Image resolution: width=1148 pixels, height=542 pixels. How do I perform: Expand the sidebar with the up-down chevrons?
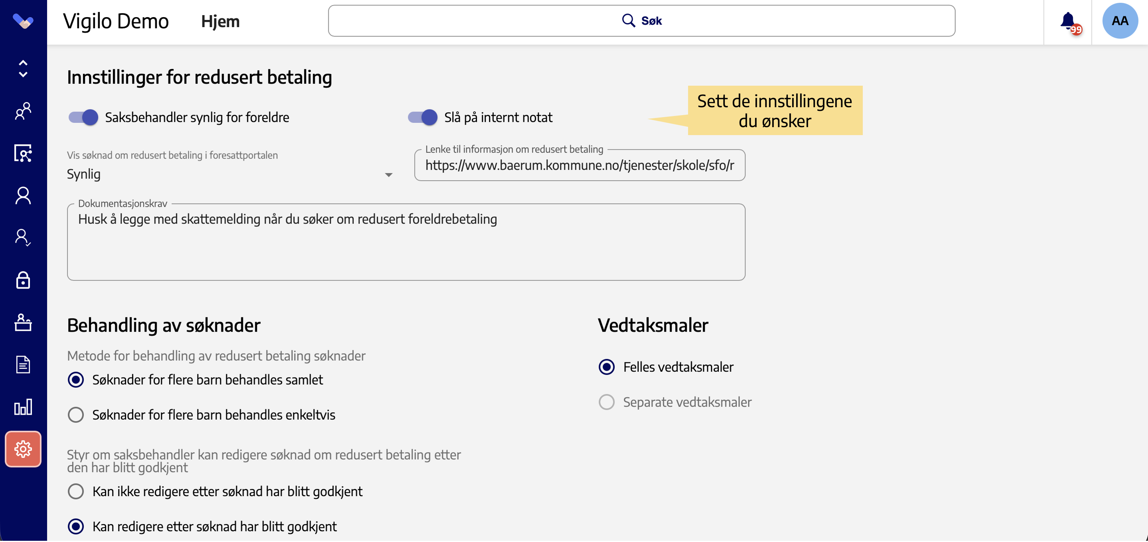[23, 69]
